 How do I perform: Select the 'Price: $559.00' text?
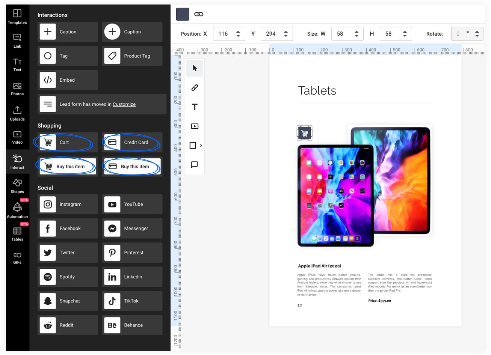[x=379, y=301]
